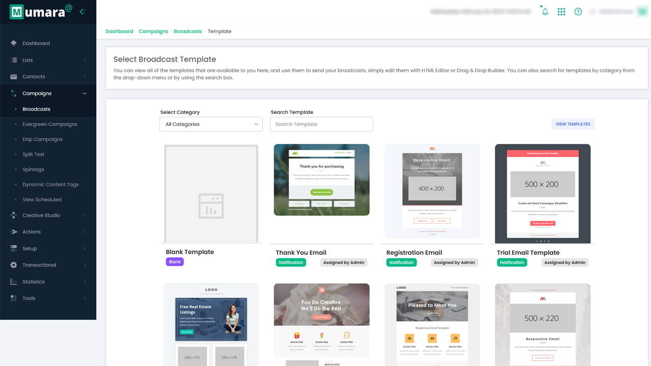Select the 500 × 220 Responsive Email thumbnail
This screenshot has height=366, width=651.
543,325
